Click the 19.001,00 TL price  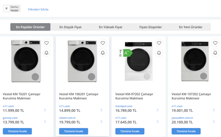pyautogui.click(x=182, y=111)
